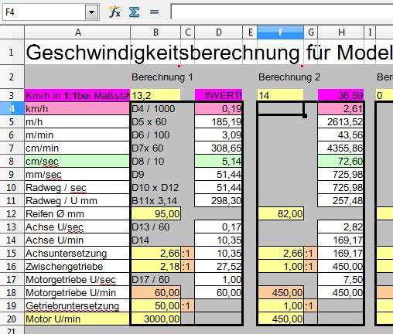This screenshot has width=393, height=334.
Task: Click the Sum sigma icon
Action: 134,12
